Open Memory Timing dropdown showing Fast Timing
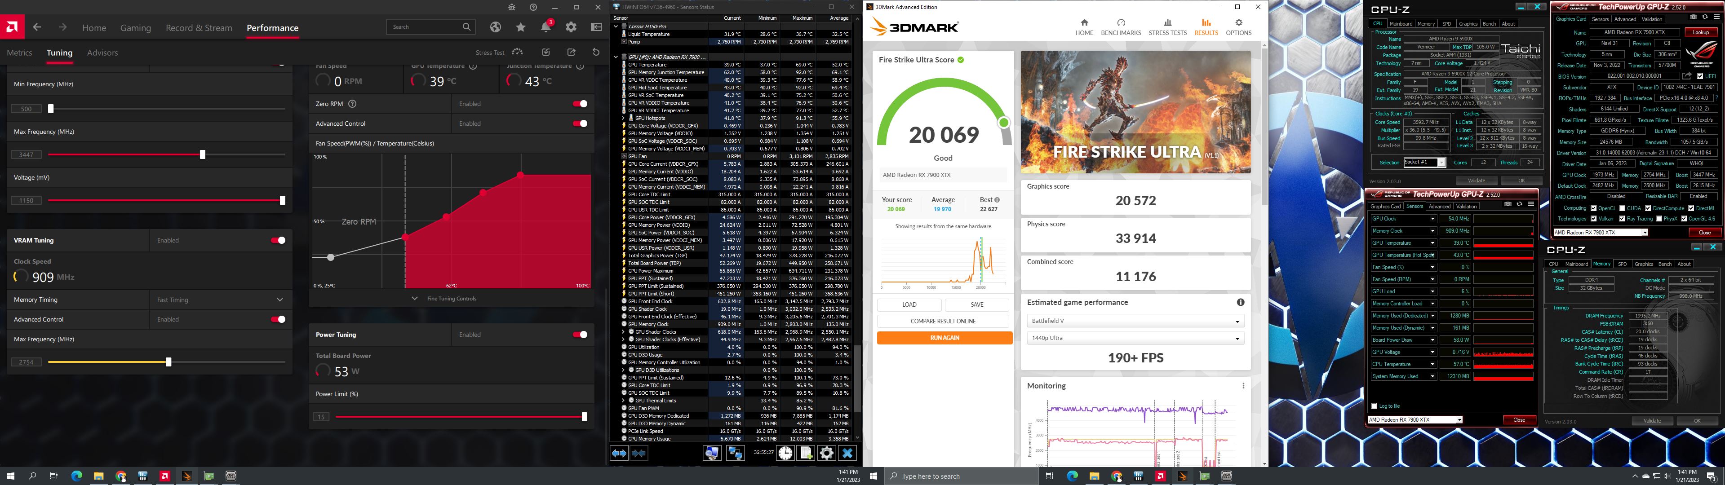Image resolution: width=1725 pixels, height=485 pixels. point(220,300)
